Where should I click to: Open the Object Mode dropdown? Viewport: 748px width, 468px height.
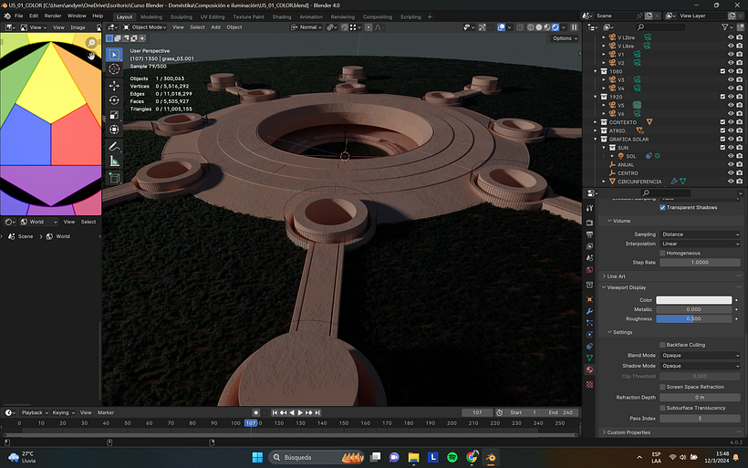[x=145, y=27]
